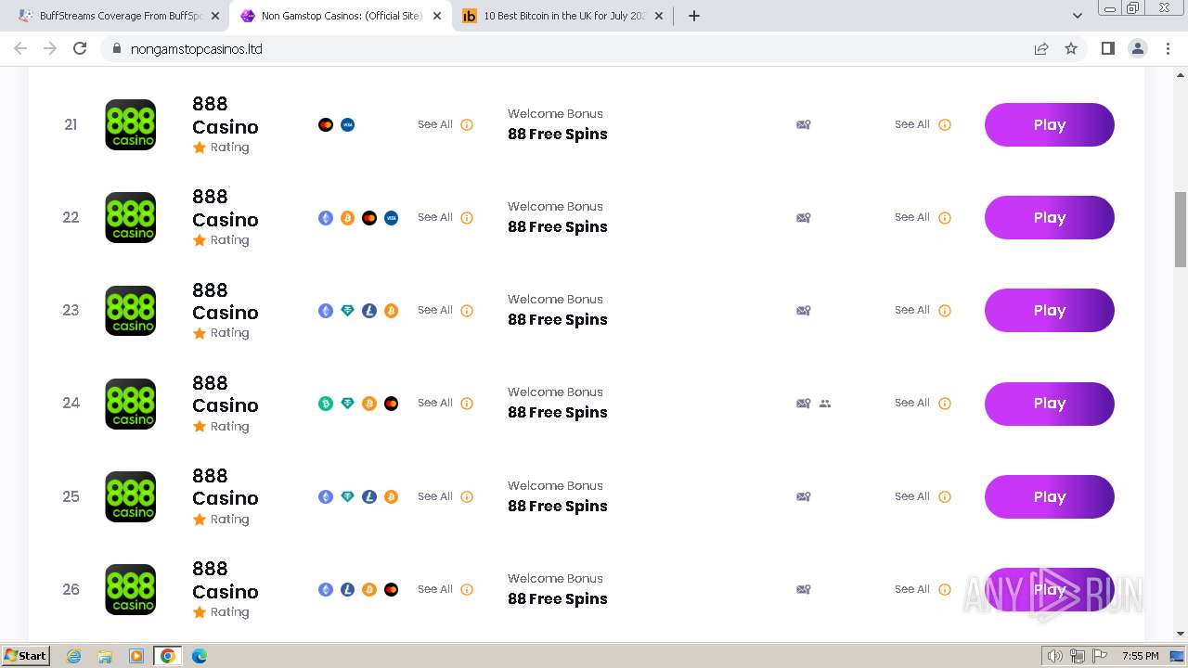Click the Mastercard icon in row 24
Viewport: 1188px width, 668px height.
[392, 404]
